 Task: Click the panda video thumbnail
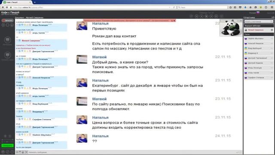(x=231, y=28)
